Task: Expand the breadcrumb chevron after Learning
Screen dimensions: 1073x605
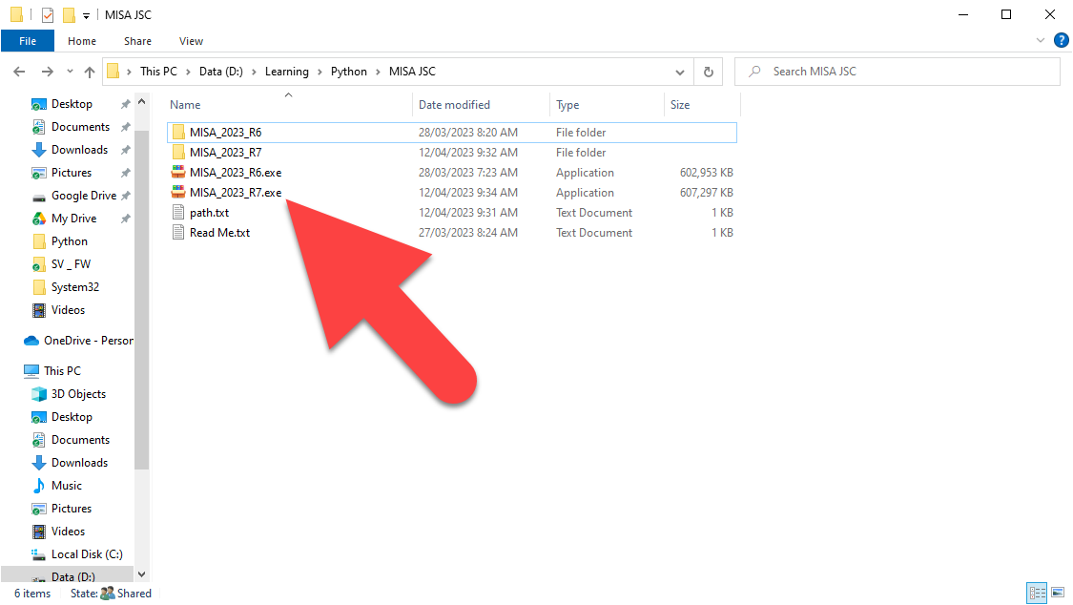Action: (320, 72)
